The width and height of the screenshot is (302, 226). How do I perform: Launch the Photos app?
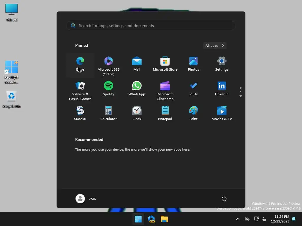pyautogui.click(x=193, y=65)
